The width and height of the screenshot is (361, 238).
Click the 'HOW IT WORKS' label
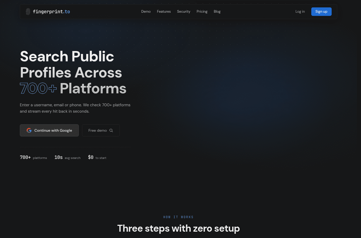(179, 217)
